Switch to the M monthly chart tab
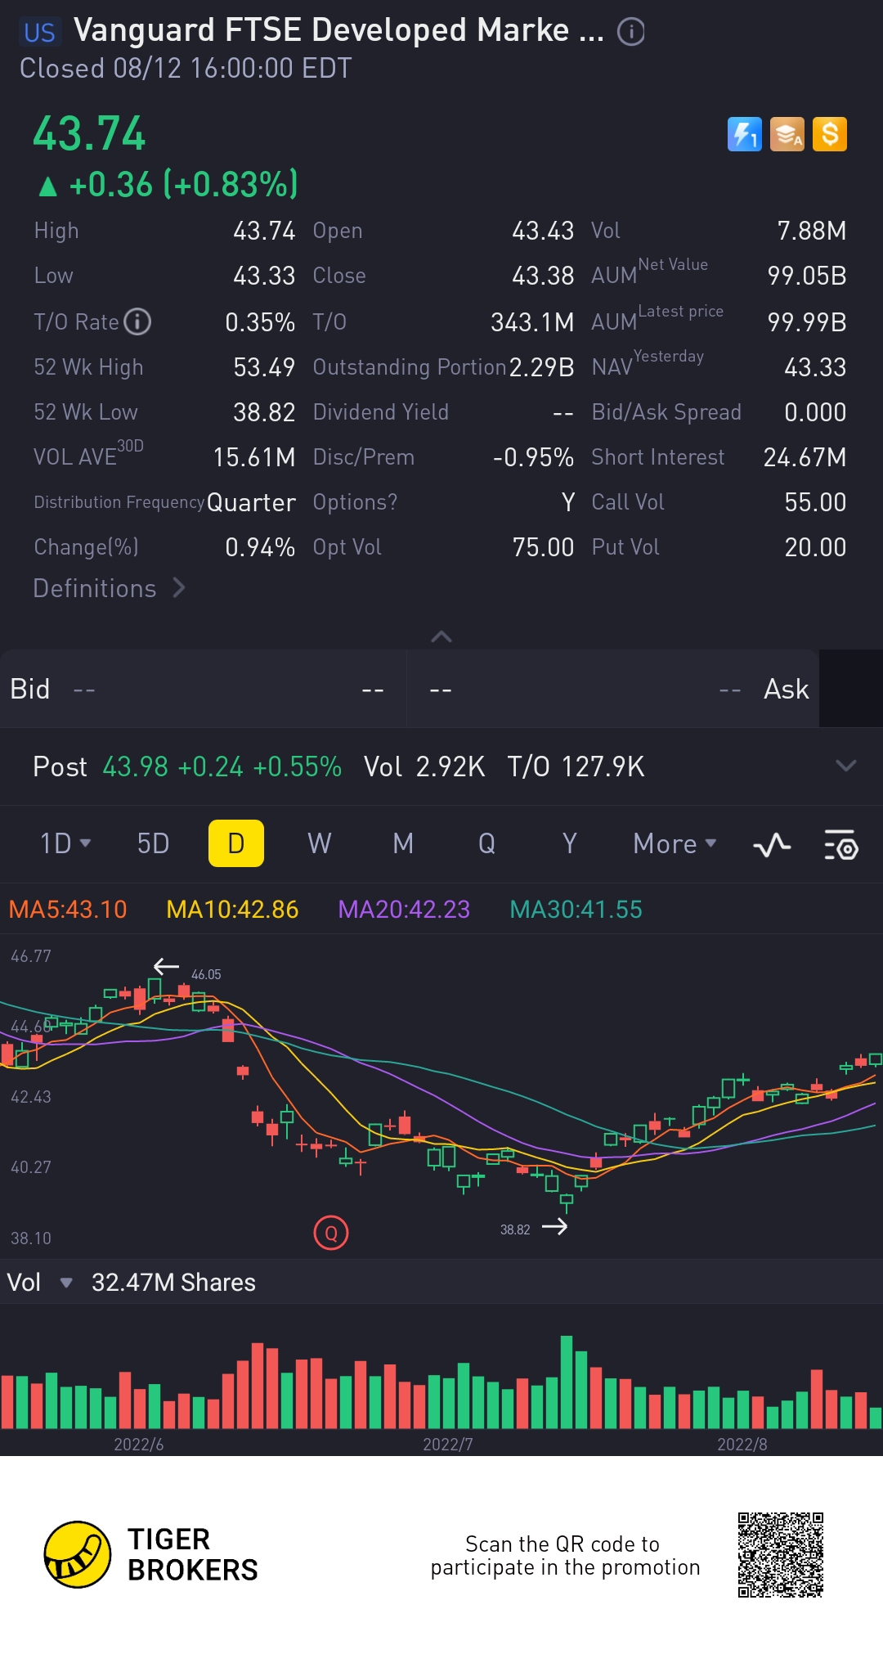The height and width of the screenshot is (1654, 883). pyautogui.click(x=403, y=843)
